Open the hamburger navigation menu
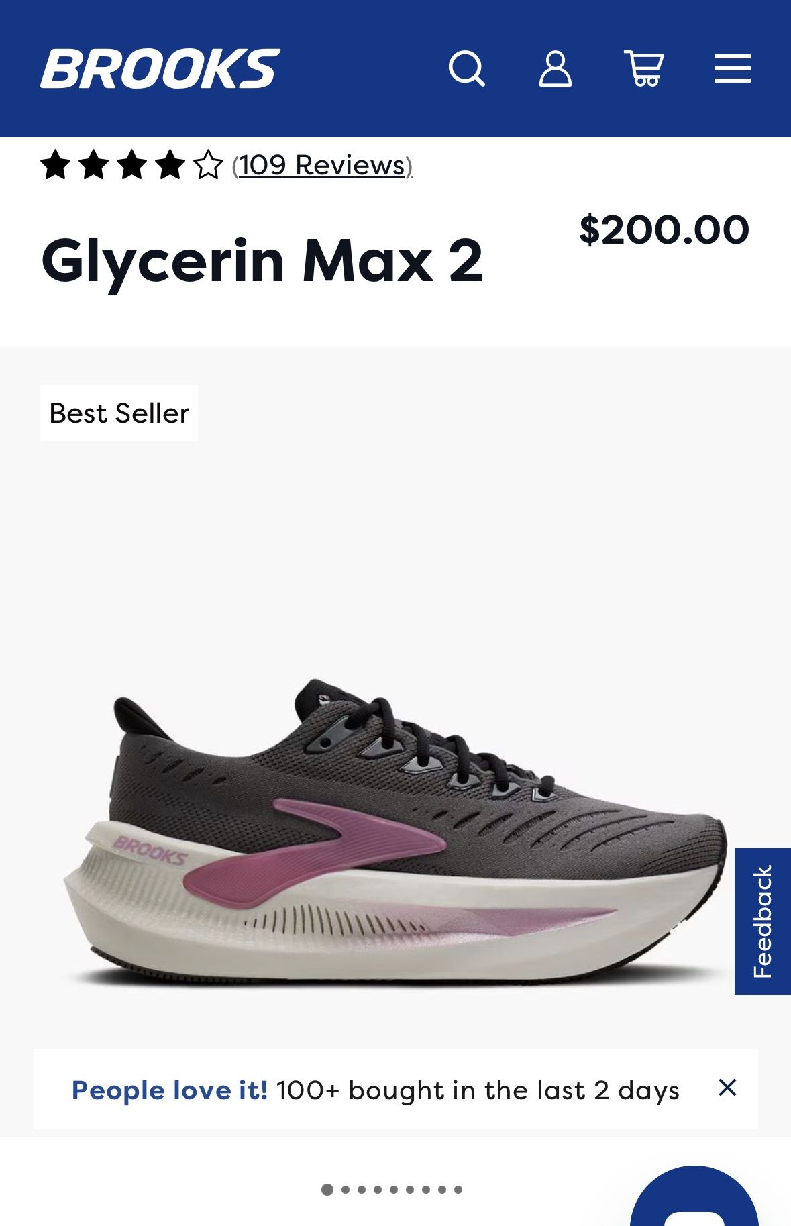Screen dimensions: 791x1226 [732, 68]
